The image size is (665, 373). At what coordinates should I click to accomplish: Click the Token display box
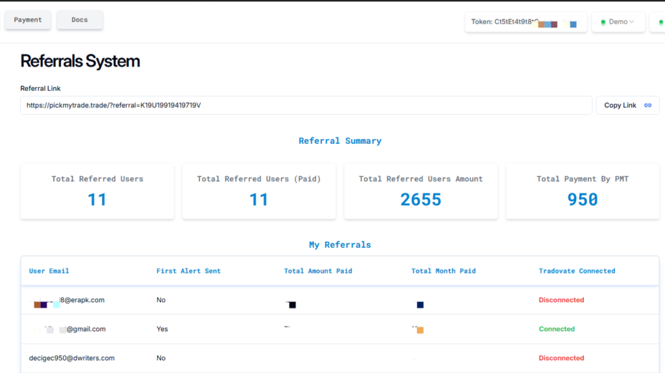526,22
